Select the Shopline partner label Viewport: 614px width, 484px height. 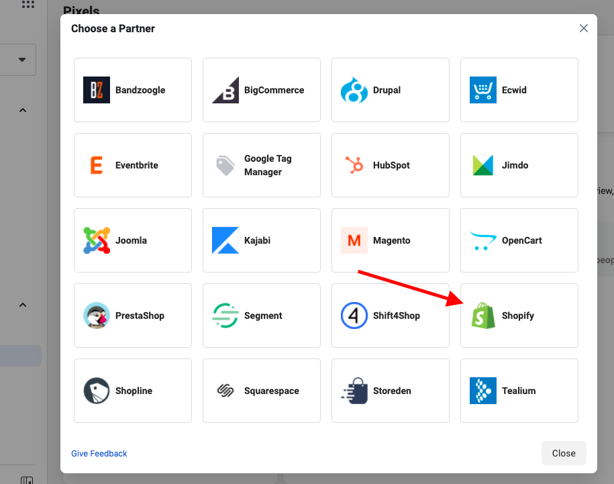[134, 391]
